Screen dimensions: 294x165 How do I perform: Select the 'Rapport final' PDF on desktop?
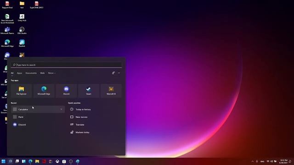point(7,5)
